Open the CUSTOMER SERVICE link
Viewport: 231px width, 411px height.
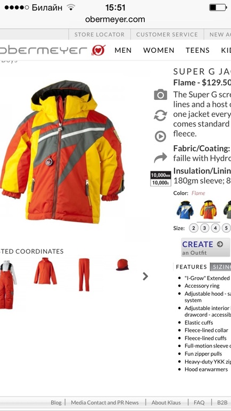(x=167, y=34)
